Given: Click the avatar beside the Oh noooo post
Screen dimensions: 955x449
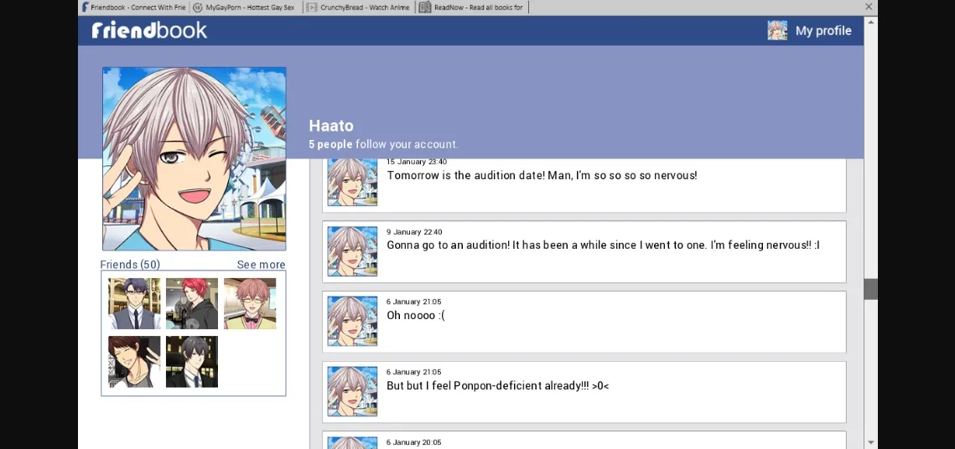Looking at the screenshot, I should click(352, 321).
